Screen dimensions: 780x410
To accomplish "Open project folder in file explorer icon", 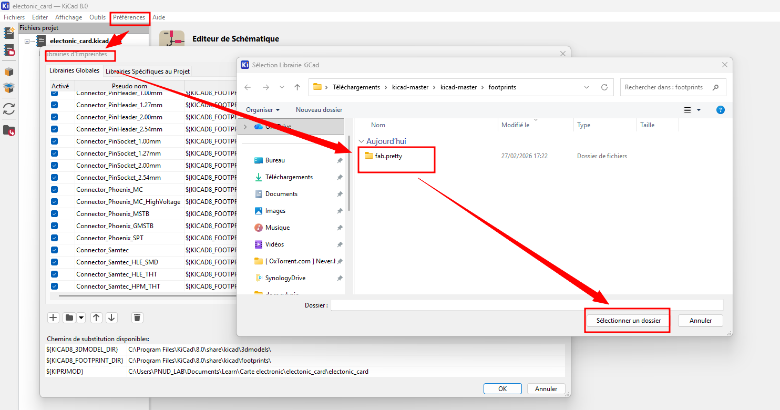I will 9,130.
